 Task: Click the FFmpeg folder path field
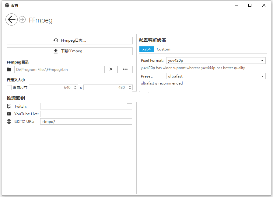(x=59, y=69)
